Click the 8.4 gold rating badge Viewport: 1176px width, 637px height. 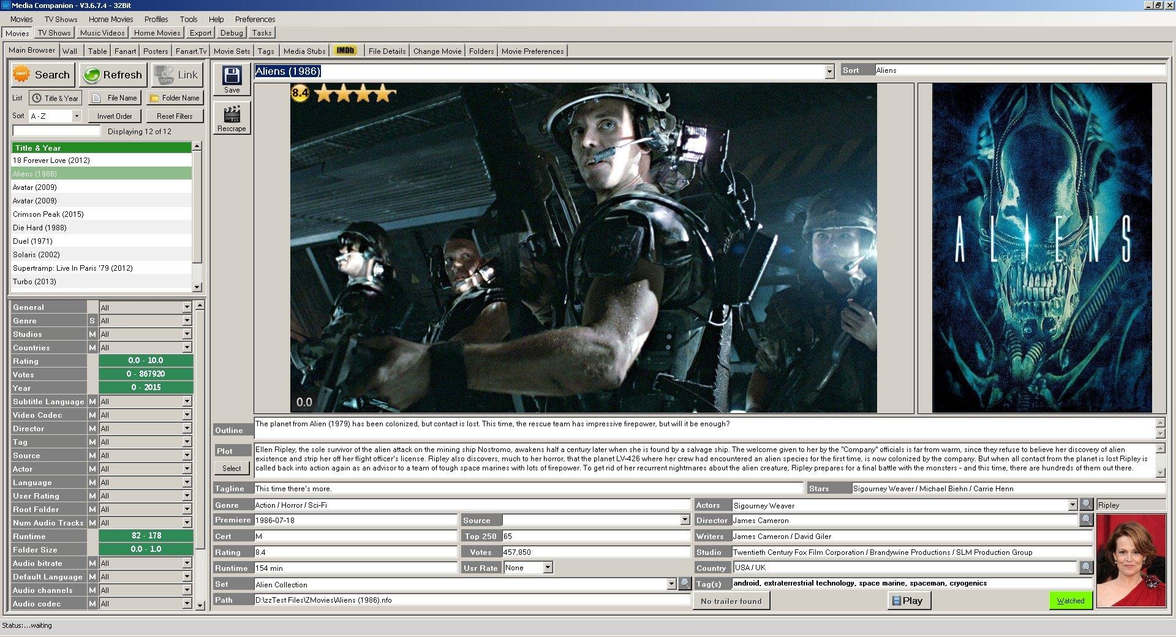click(x=300, y=93)
